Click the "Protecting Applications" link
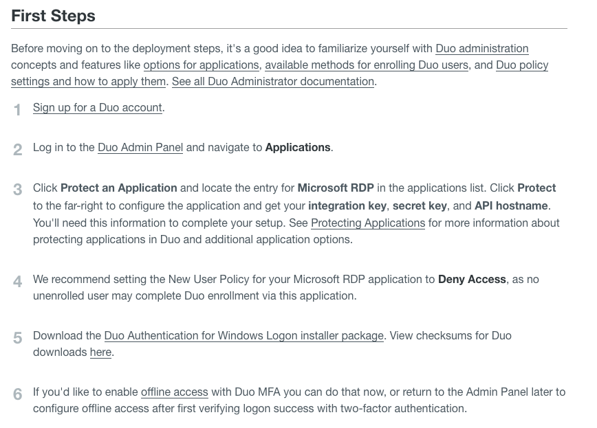 (x=368, y=223)
